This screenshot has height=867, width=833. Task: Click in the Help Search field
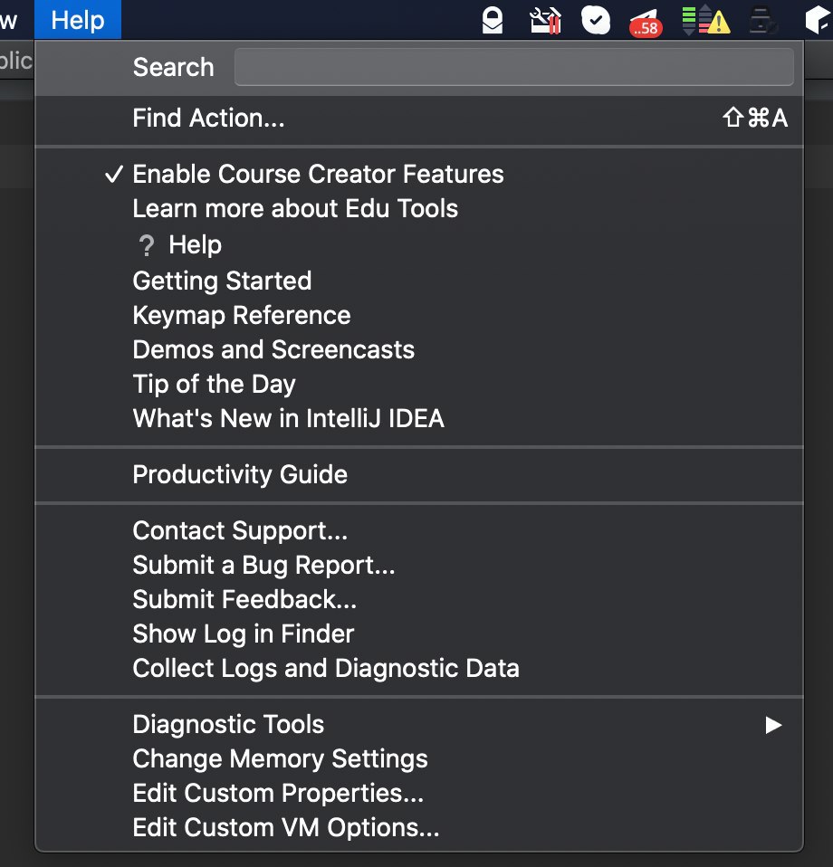coord(514,67)
